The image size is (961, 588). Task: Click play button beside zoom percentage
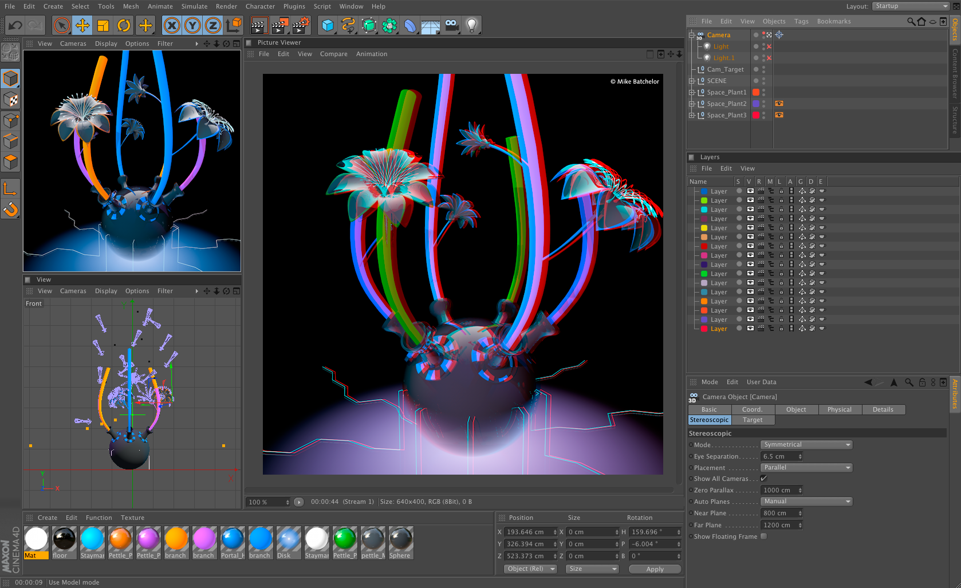(x=298, y=502)
